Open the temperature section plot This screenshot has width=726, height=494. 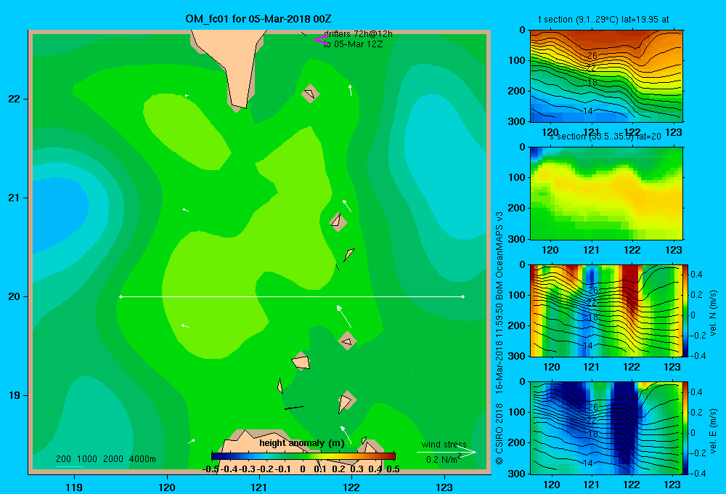(x=606, y=76)
